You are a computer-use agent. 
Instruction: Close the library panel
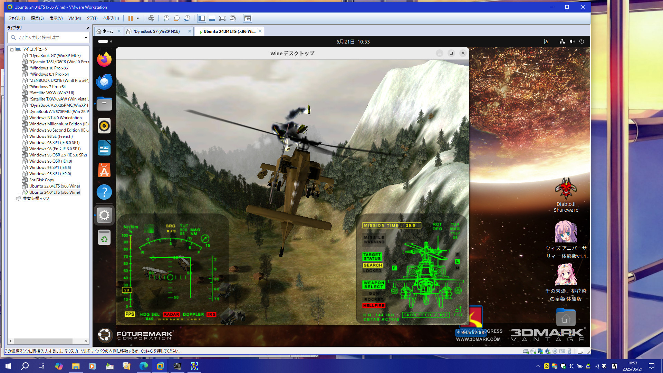coord(87,28)
